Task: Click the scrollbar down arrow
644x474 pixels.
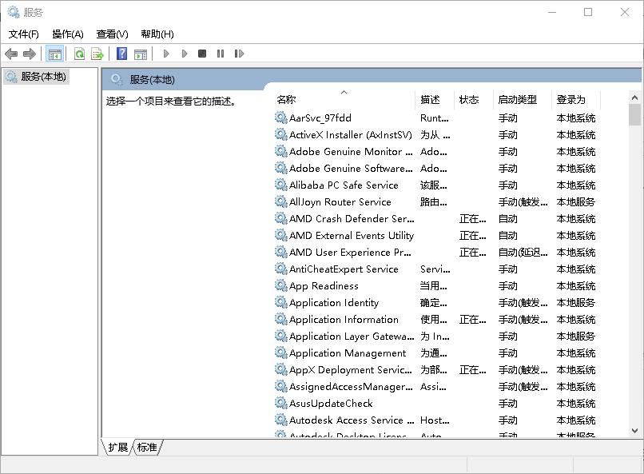Action: point(635,430)
